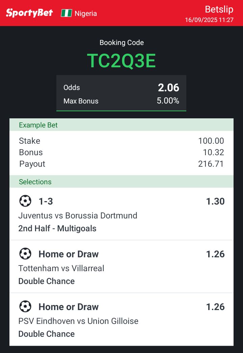The image size is (243, 353).
Task: Click the Nigeria country label
Action: [86, 14]
